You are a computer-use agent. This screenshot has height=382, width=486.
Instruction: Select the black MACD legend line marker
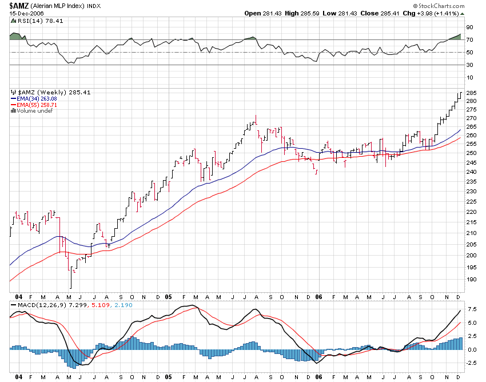(13, 305)
